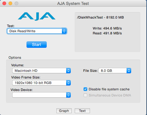This screenshot has height=115, width=147.
Task: Switch to the Text view tab
Action: (x=82, y=111)
